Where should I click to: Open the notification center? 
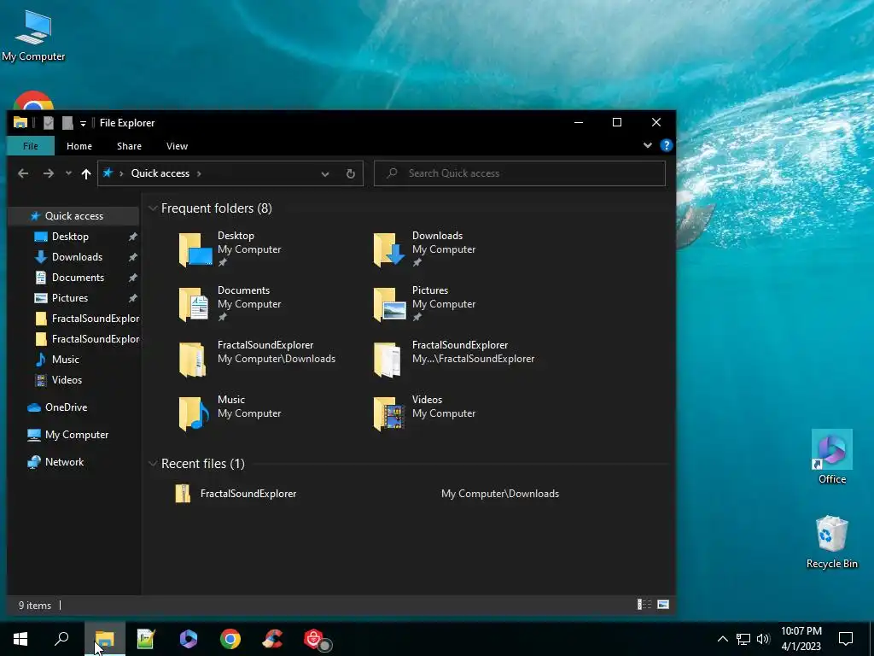point(846,639)
